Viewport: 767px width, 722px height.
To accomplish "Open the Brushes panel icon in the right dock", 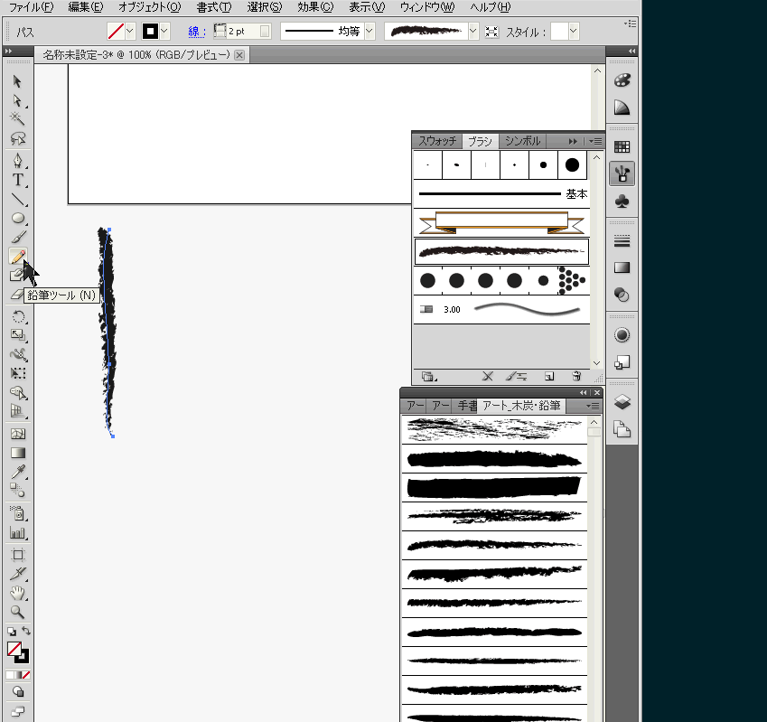I will click(620, 173).
